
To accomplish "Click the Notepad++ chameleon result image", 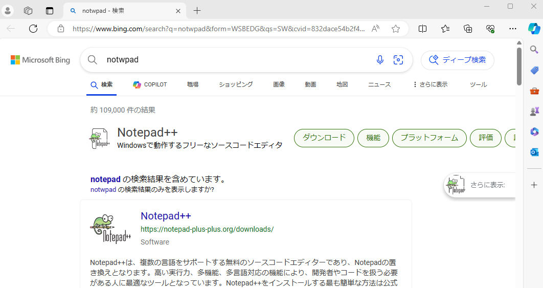I will [110, 229].
